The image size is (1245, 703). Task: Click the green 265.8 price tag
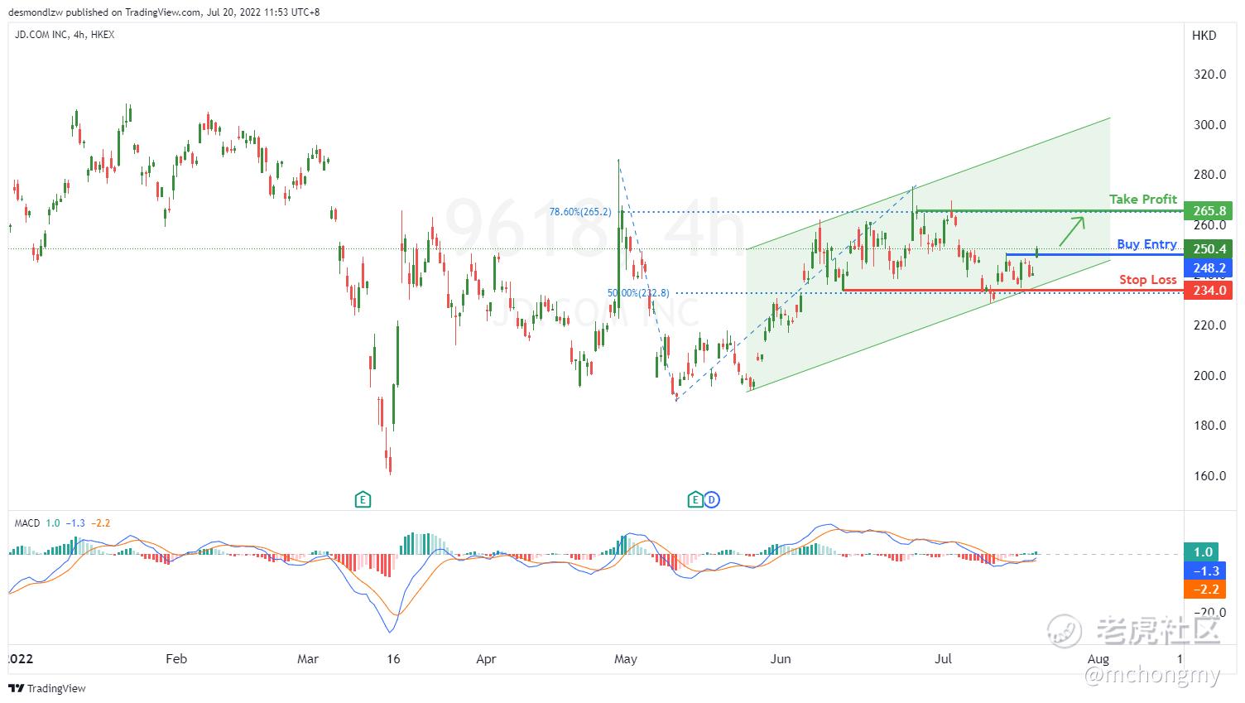coord(1209,210)
